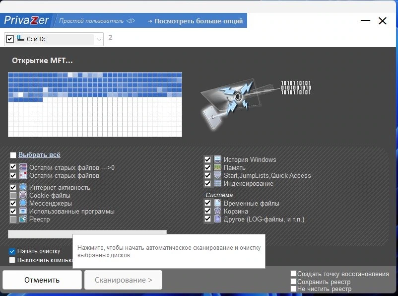Click the Мессенджеры chat bubble icon
398x296 pixels.
(23, 203)
